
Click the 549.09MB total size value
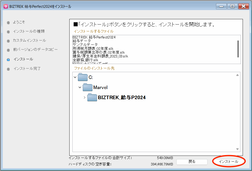click(165, 158)
